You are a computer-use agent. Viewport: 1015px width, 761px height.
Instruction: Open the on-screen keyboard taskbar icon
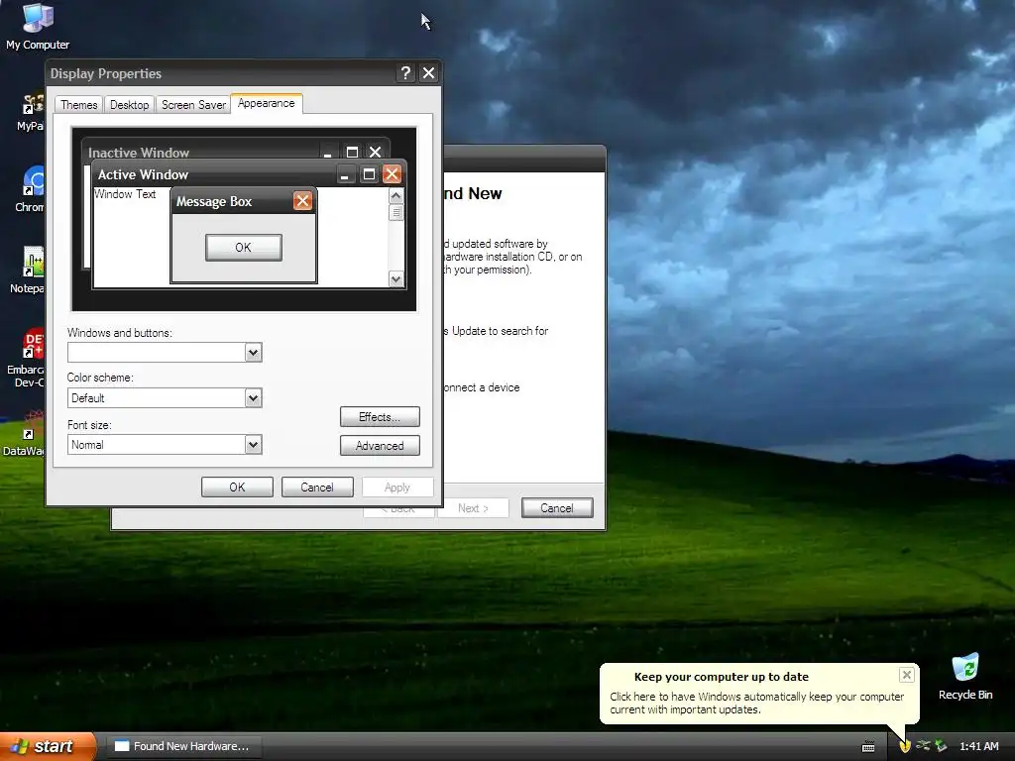pyautogui.click(x=868, y=747)
